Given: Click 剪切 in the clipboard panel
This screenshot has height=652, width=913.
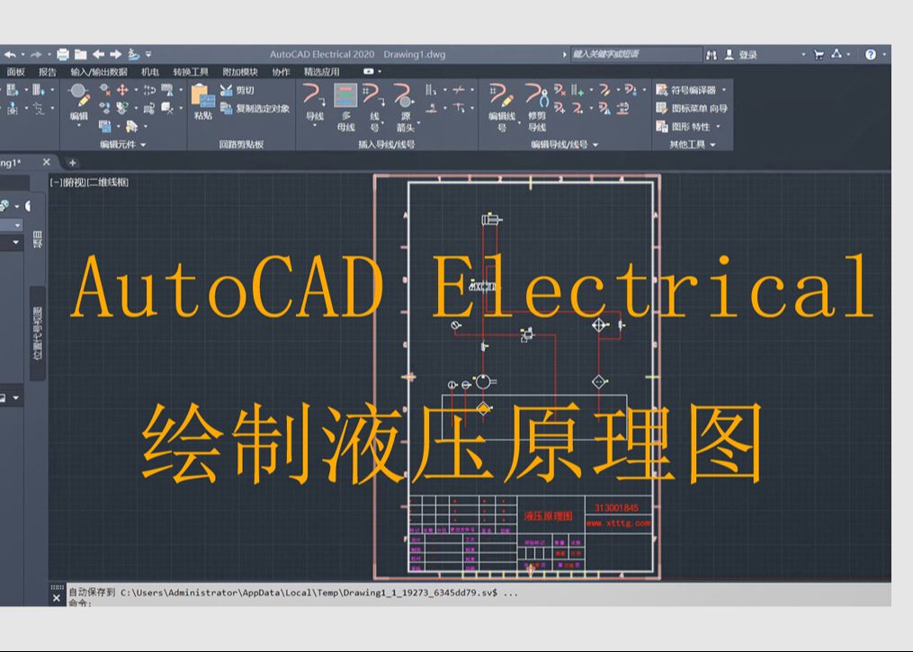Looking at the screenshot, I should click(241, 90).
